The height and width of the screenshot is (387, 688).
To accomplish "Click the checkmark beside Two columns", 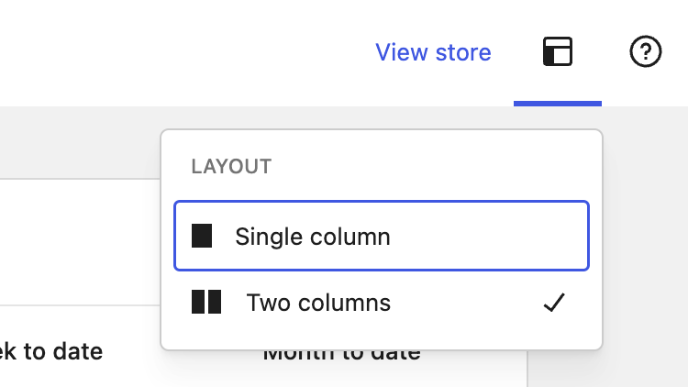I will [x=554, y=303].
